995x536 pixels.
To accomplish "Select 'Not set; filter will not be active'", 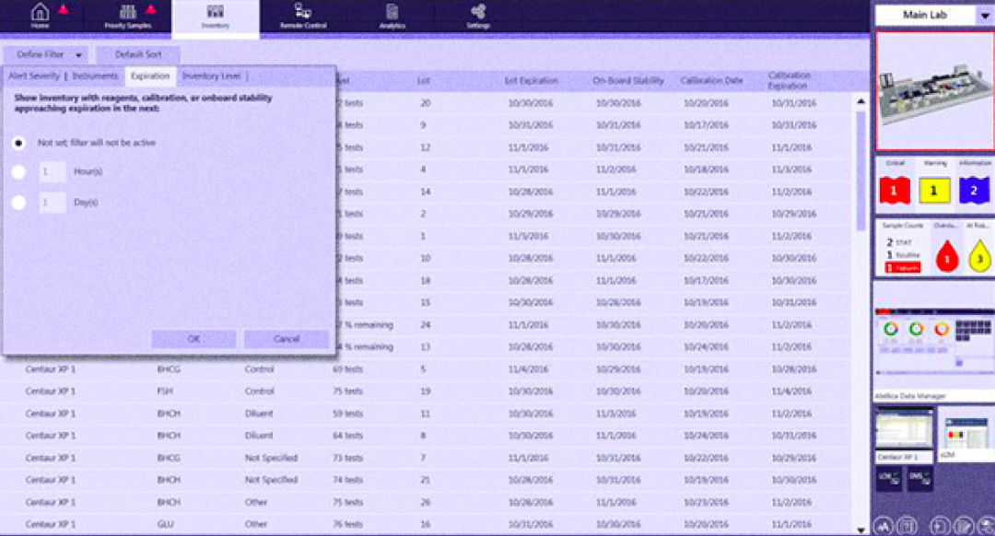I will click(x=18, y=144).
